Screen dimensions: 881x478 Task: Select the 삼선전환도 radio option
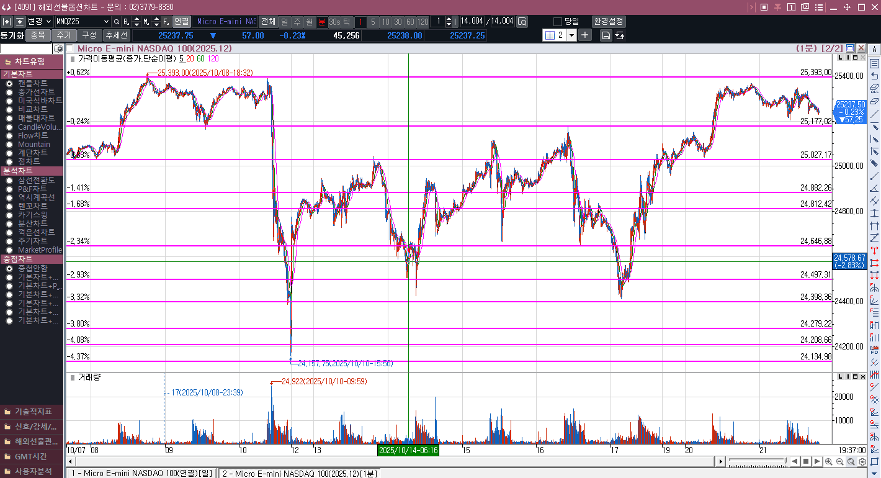(x=10, y=180)
